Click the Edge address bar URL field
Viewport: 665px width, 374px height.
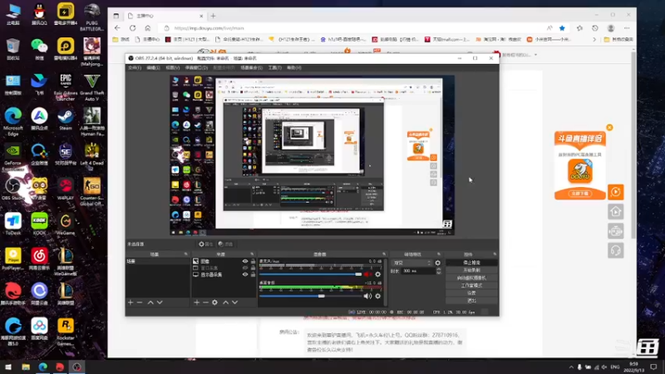pos(357,28)
